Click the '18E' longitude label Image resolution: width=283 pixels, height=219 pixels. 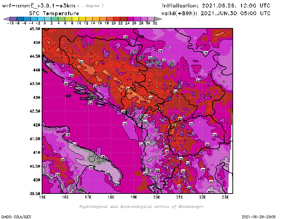tap(111, 197)
